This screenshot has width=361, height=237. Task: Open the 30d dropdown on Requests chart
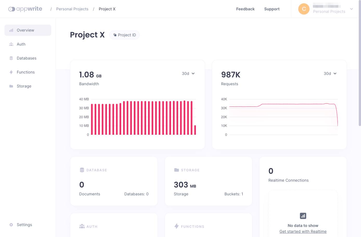click(x=330, y=74)
